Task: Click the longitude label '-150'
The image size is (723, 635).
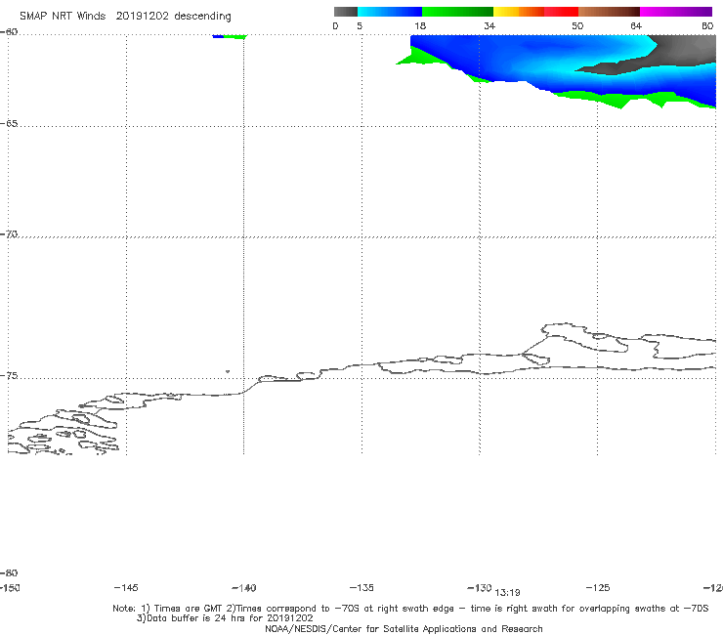Action: pyautogui.click(x=10, y=587)
